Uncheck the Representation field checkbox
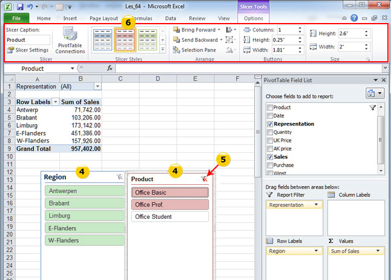Screen dimensions: 391x280 [270, 124]
